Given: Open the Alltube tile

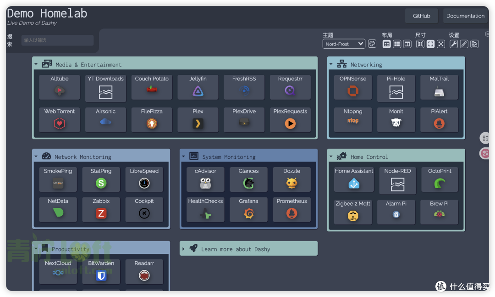Looking at the screenshot, I should pos(59,87).
